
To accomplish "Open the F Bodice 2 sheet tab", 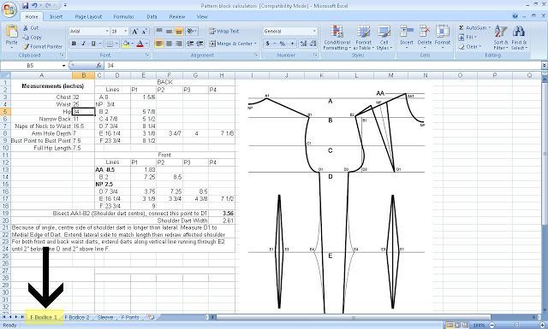I will [77, 317].
